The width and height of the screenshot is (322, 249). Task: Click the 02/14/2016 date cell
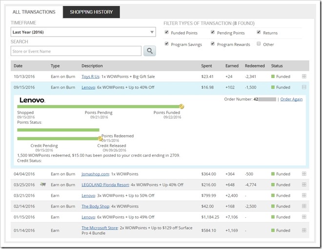pos(24,206)
